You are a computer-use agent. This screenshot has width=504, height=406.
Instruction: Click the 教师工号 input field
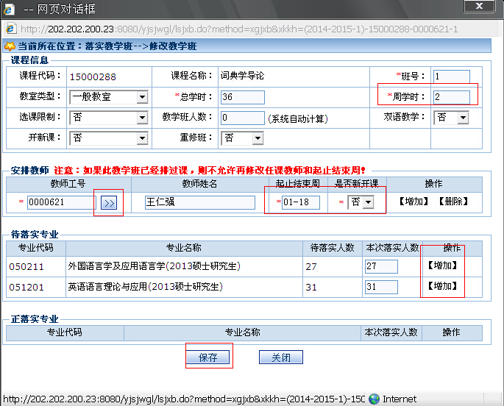click(x=60, y=203)
